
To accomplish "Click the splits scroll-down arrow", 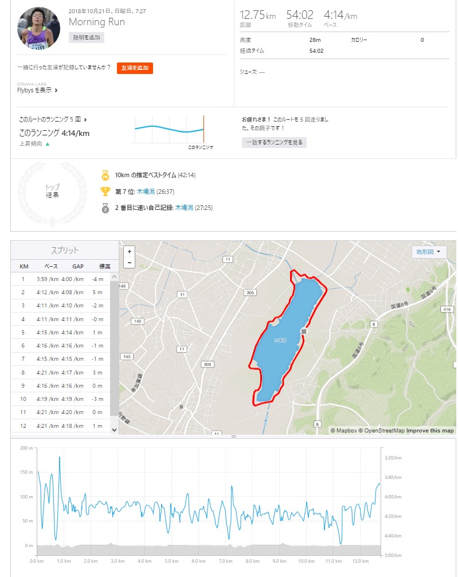I will pyautogui.click(x=114, y=430).
